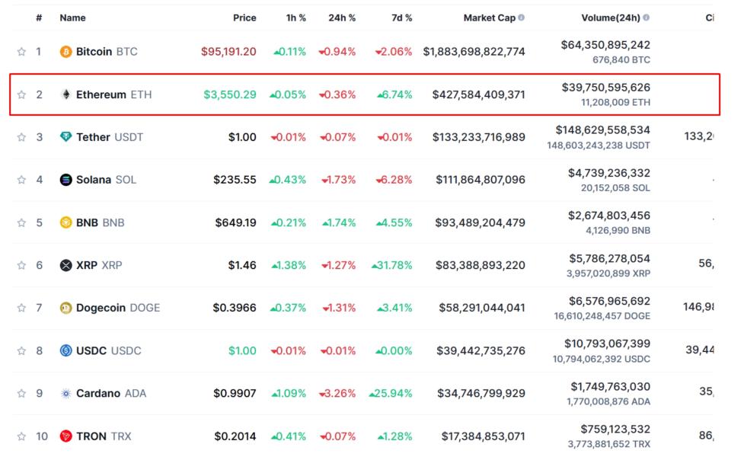The image size is (744, 457).
Task: Toggle watchlist star for Tether
Action: click(21, 137)
